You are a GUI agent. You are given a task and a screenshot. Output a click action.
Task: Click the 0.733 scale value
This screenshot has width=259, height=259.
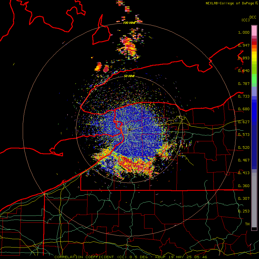[x=244, y=96]
